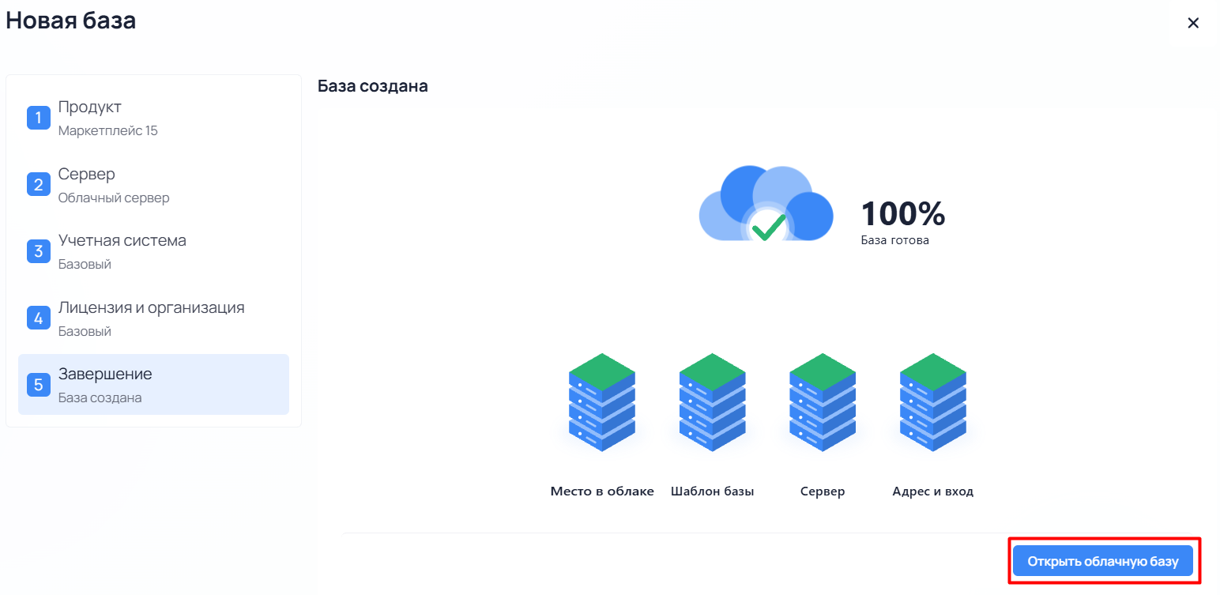Click the step number 3 badge
The height and width of the screenshot is (595, 1220).
point(39,251)
